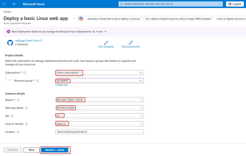Viewport: 246px width, 156px height.
Task: Open the Region combo box
Action: coord(99,100)
